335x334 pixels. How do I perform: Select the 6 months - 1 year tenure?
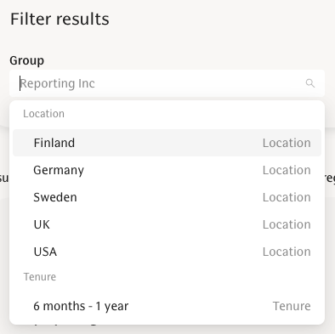[167, 306]
